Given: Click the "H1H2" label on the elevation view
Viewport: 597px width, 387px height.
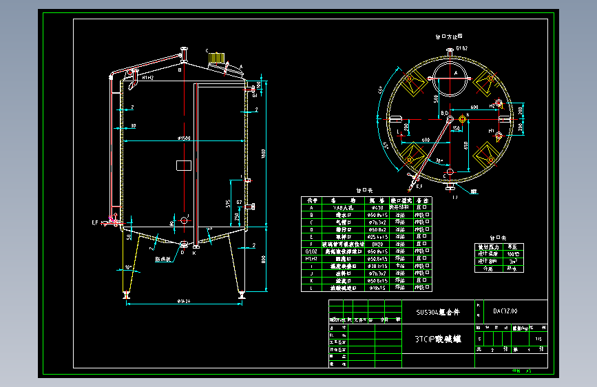Looking at the screenshot, I should tap(148, 78).
